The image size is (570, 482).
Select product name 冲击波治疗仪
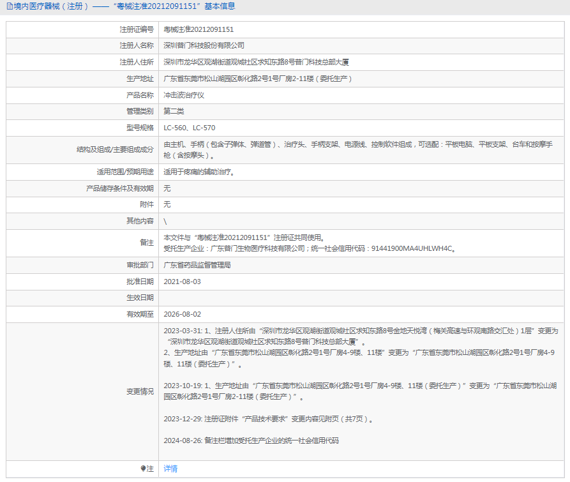pyautogui.click(x=184, y=95)
